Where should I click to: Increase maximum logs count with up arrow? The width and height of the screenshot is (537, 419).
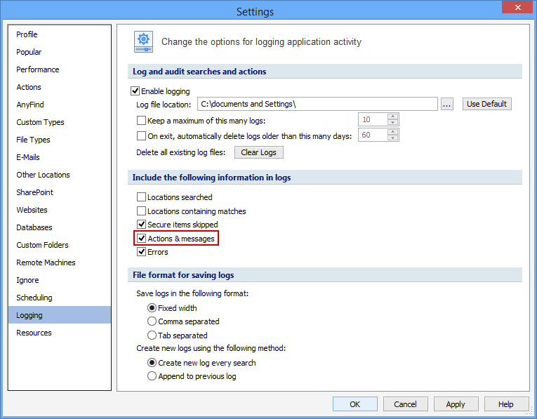tap(392, 117)
